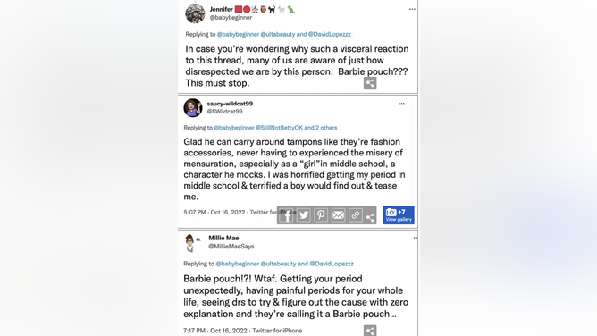
Task: Open saucy-wildcat99's profile avatar
Action: pyautogui.click(x=193, y=108)
